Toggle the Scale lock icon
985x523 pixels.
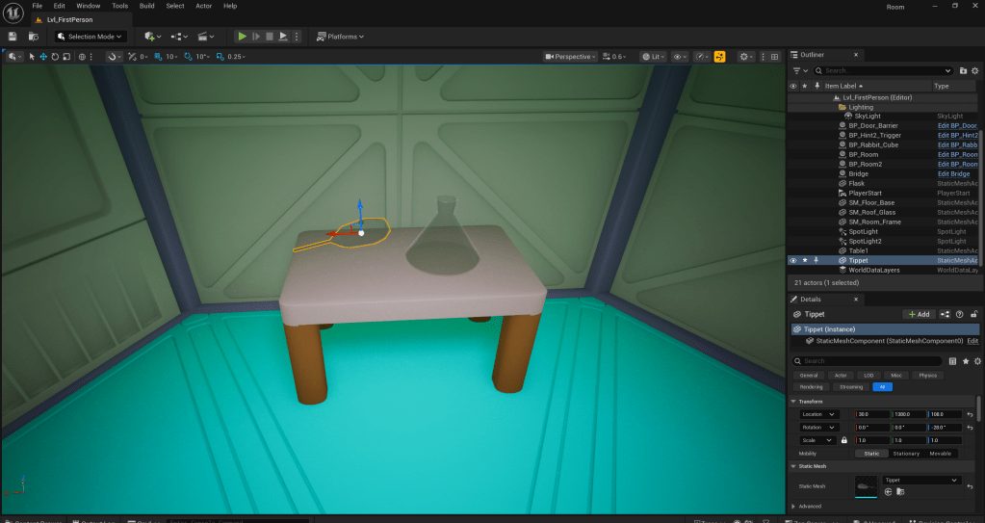(x=843, y=440)
